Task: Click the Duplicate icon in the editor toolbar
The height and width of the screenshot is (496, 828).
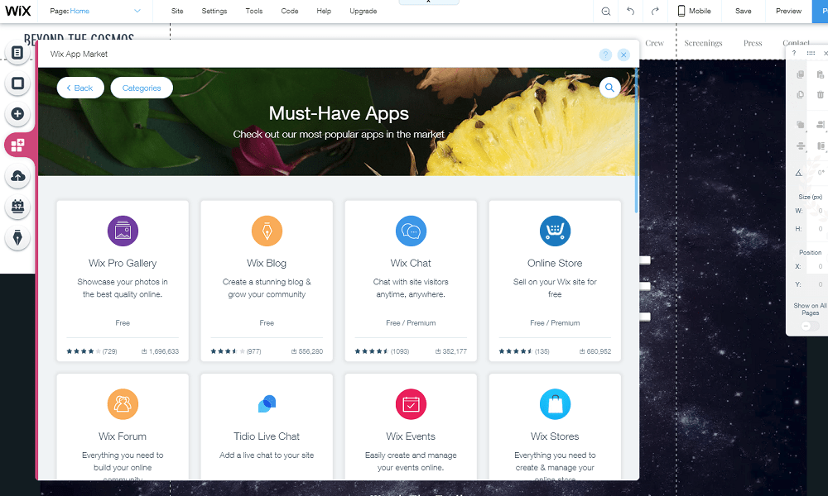Action: [801, 94]
